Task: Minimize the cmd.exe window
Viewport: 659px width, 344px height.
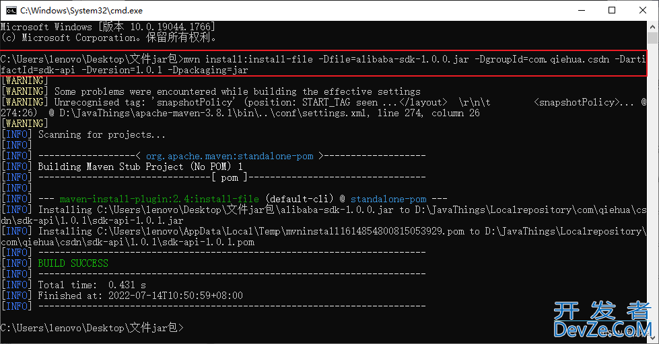Action: tap(582, 10)
